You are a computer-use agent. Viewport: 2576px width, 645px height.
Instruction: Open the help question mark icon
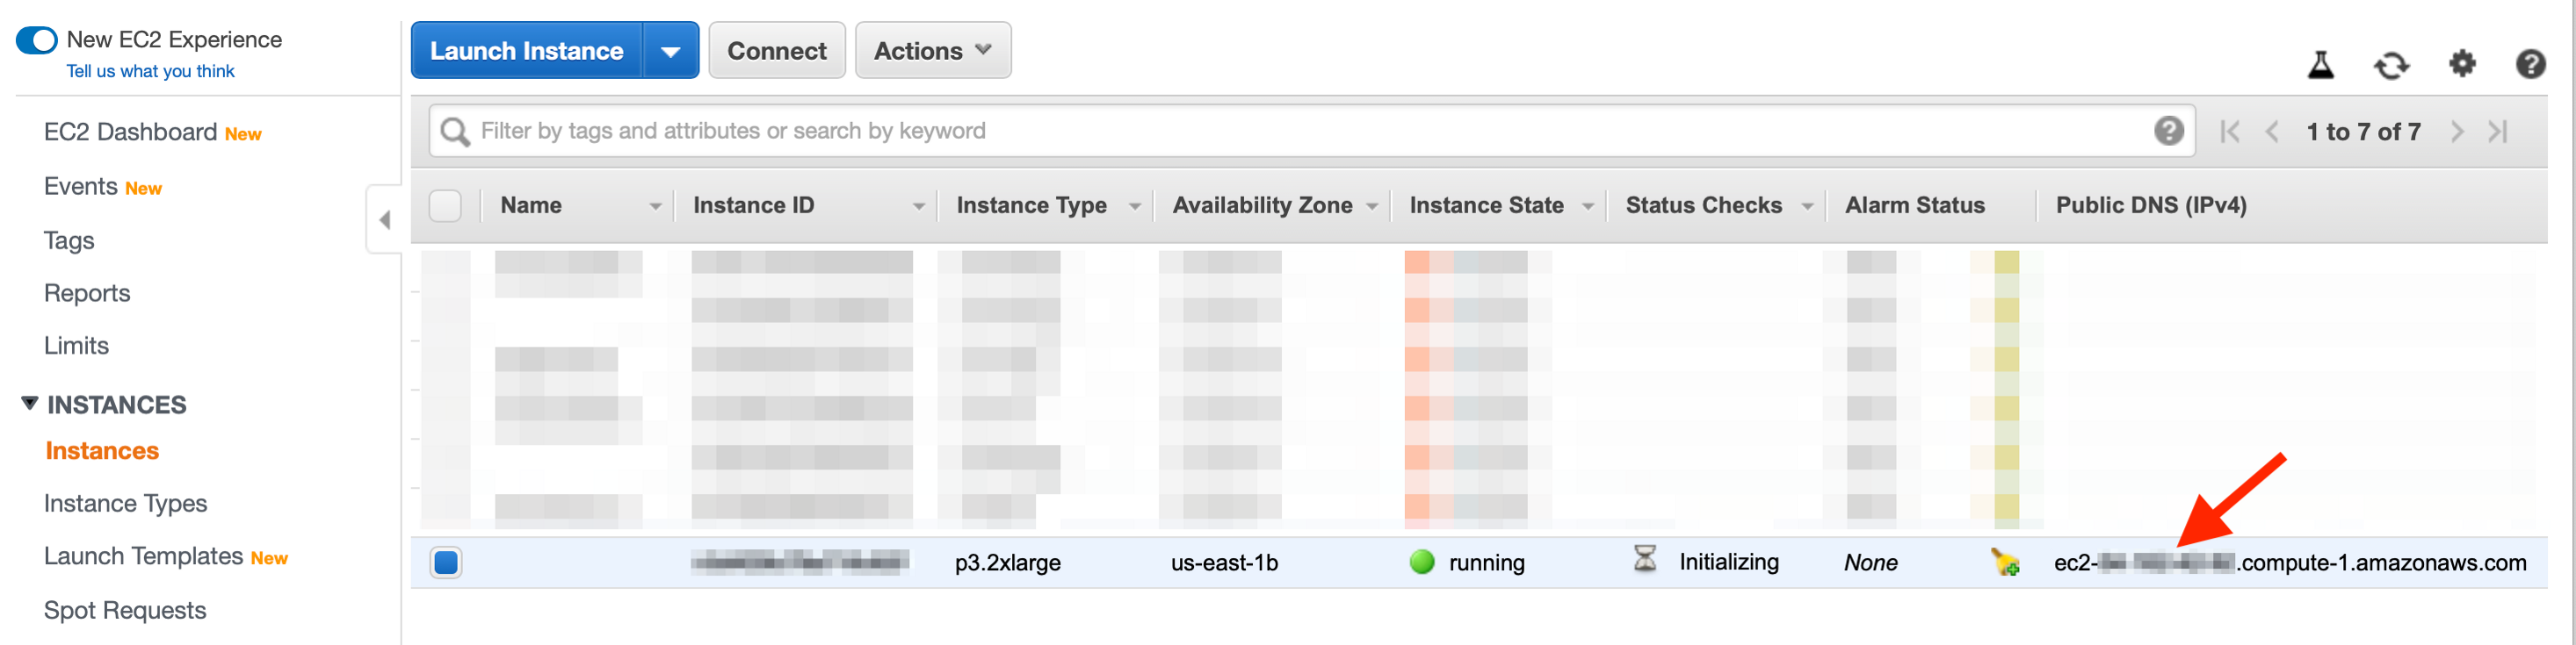pos(2531,65)
